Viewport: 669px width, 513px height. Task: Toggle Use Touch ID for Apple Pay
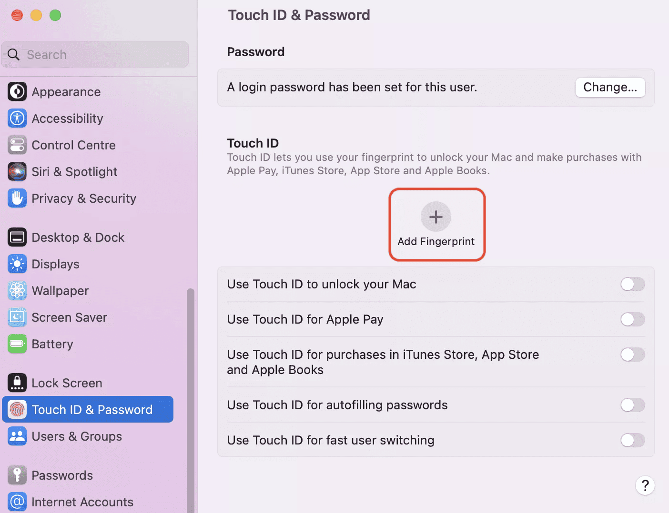point(632,319)
